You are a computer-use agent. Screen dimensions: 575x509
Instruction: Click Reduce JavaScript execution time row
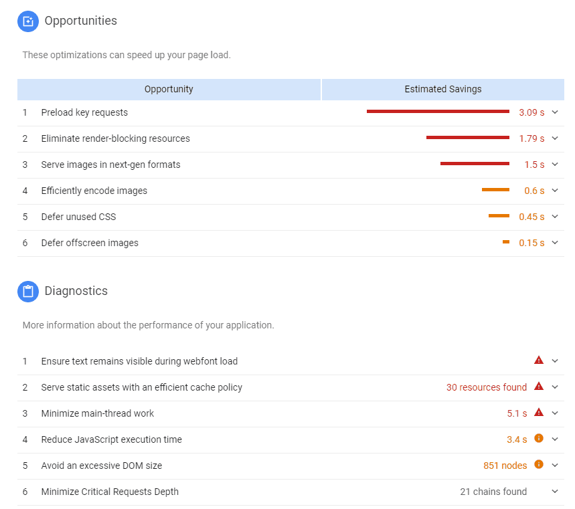click(111, 439)
